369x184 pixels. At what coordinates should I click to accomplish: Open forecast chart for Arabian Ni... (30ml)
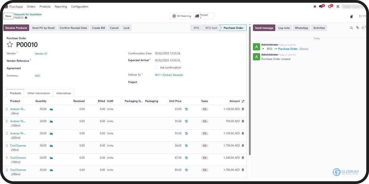51,109
